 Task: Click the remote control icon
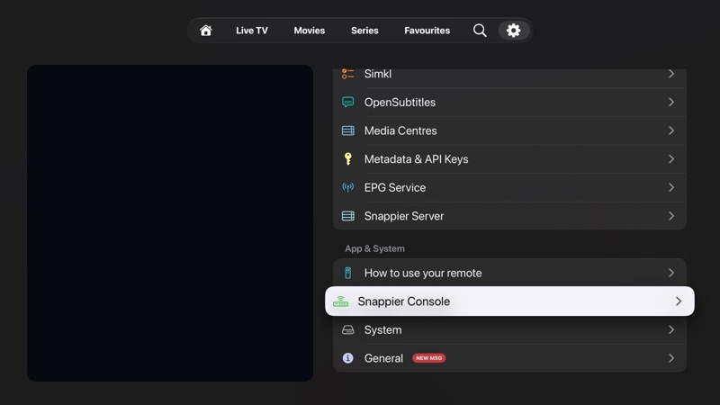[347, 273]
